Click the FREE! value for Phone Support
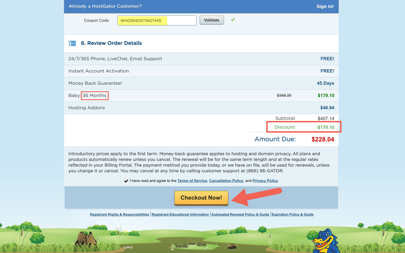Viewport: 405px width, 253px height. [327, 59]
